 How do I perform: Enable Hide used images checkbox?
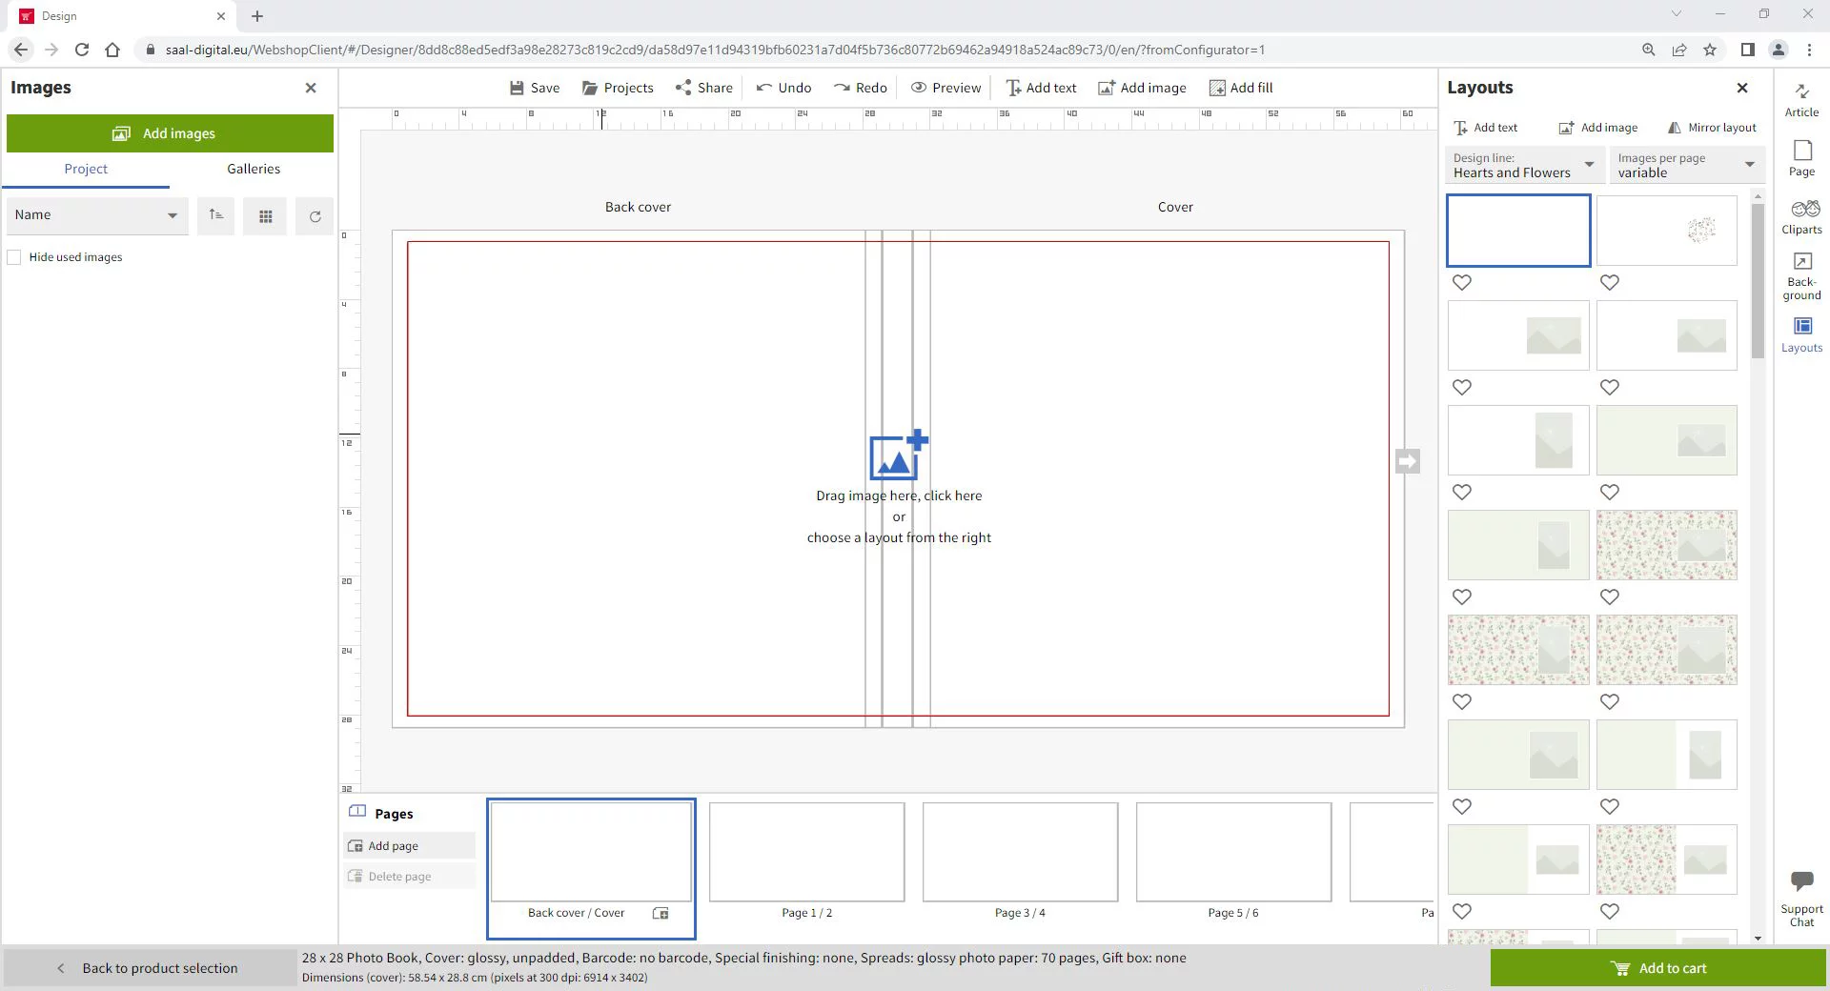(14, 257)
